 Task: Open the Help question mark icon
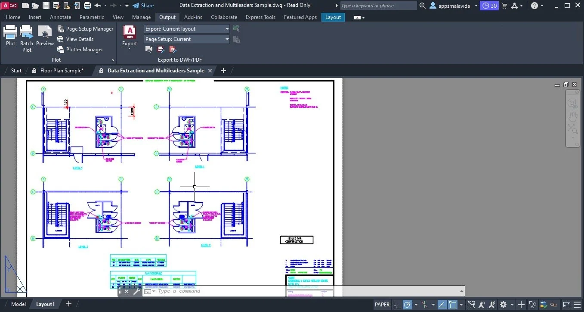[x=534, y=6]
